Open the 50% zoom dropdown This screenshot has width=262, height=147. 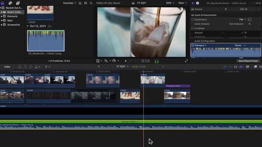click(x=170, y=3)
